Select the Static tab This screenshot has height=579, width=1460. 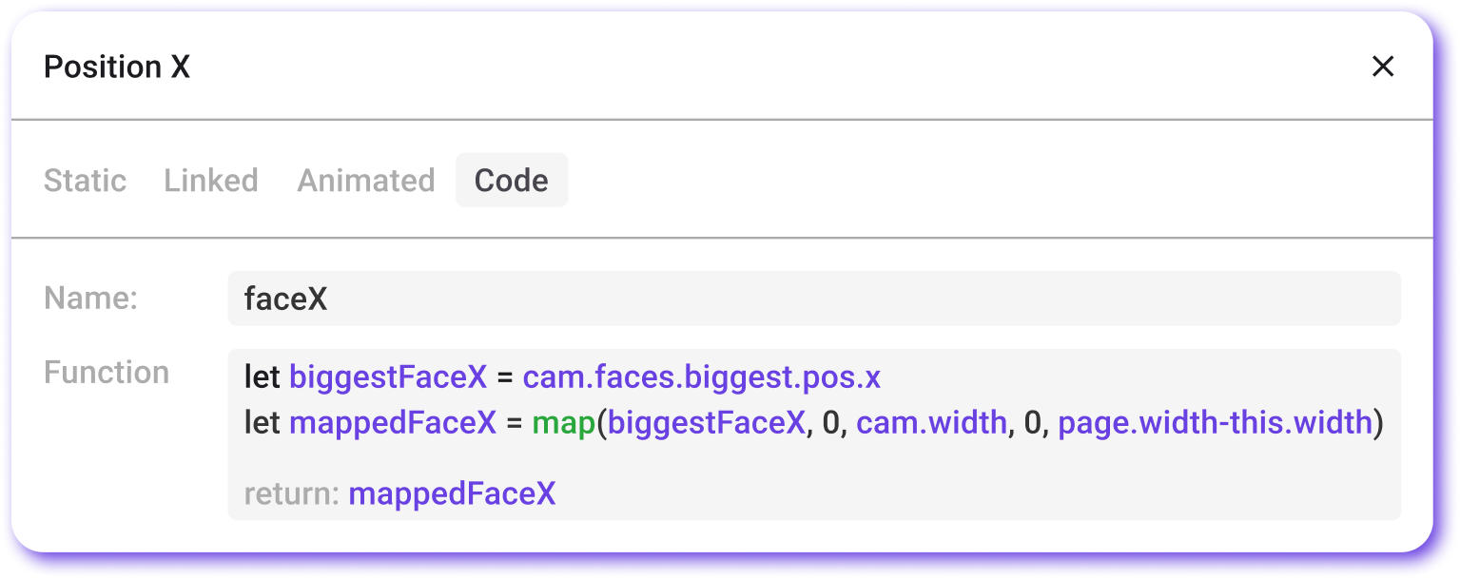point(85,180)
